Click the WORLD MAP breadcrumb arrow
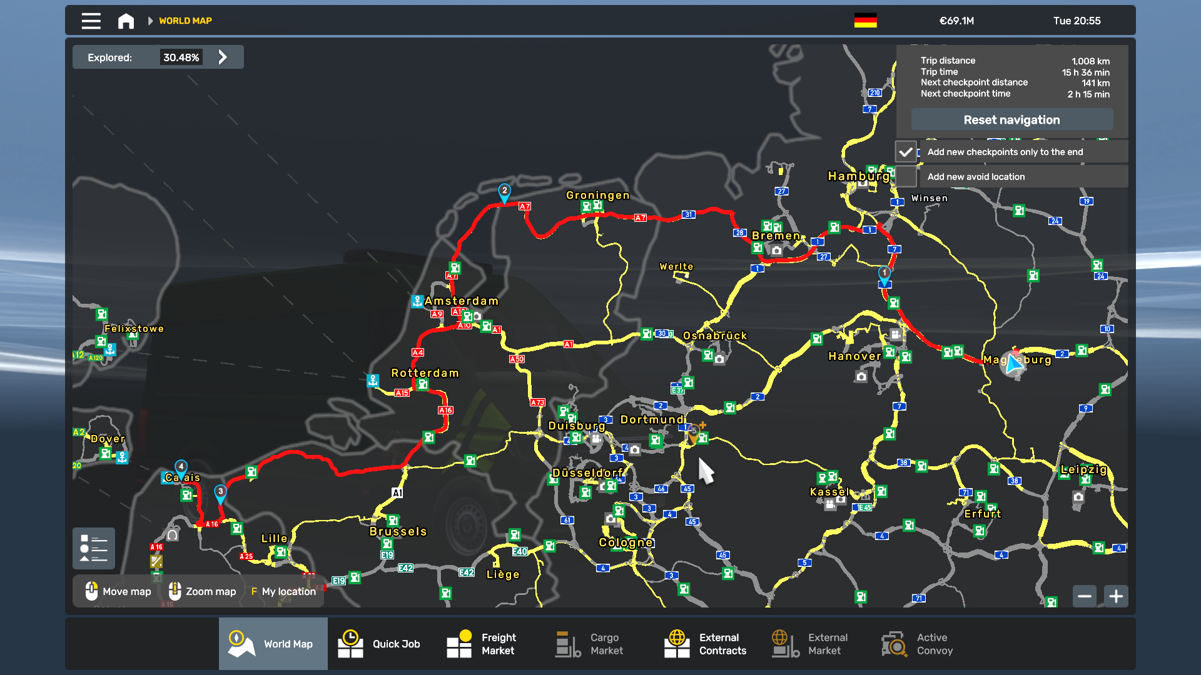 (x=150, y=21)
